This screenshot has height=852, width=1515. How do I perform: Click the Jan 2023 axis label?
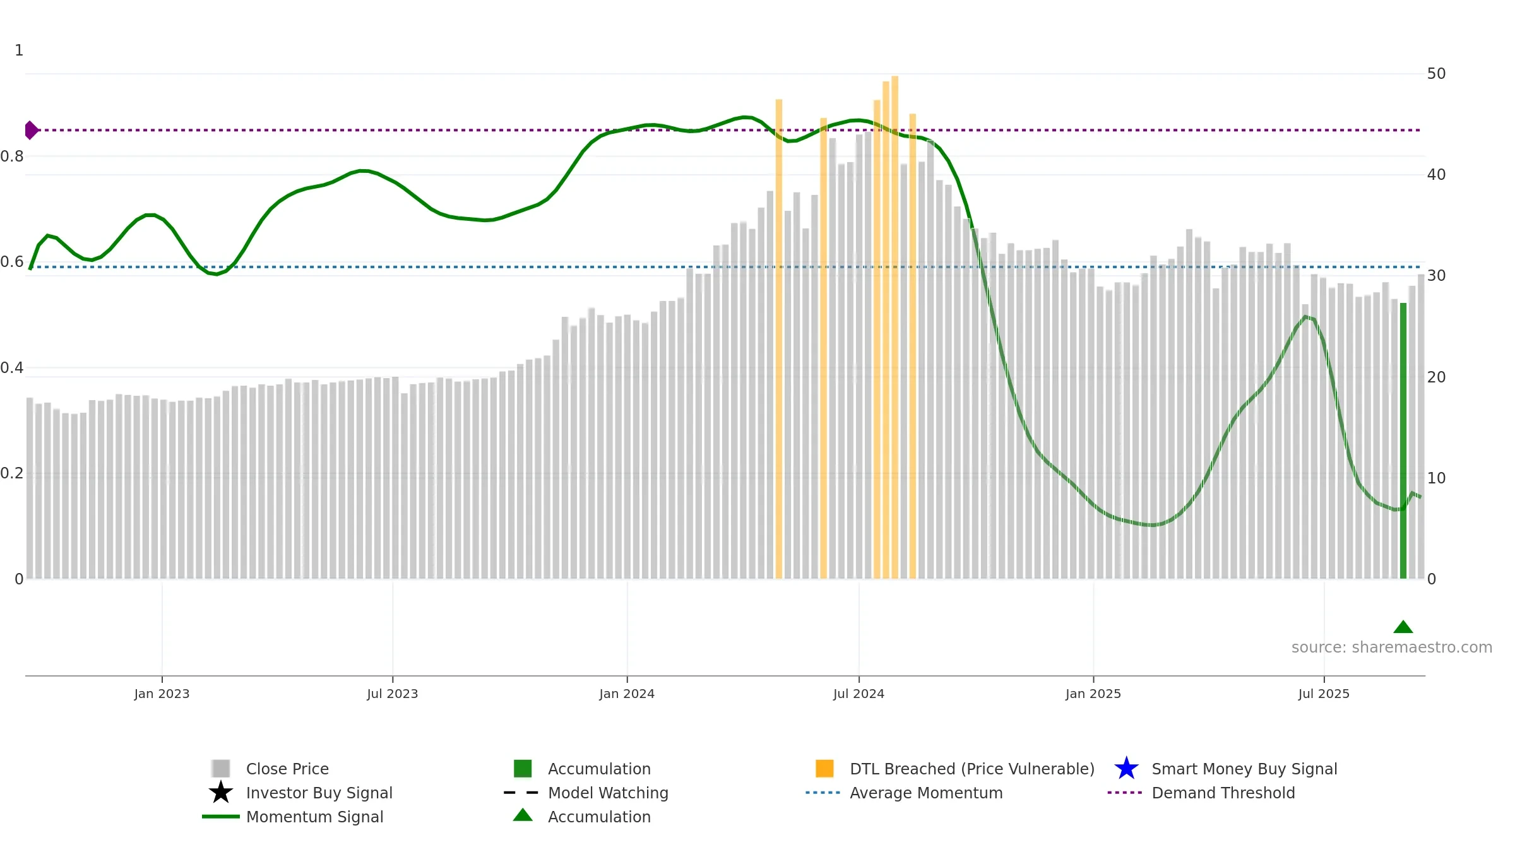tap(162, 694)
